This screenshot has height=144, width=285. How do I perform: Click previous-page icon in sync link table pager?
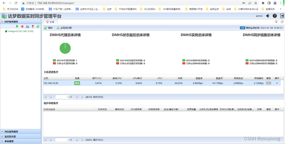(51, 140)
